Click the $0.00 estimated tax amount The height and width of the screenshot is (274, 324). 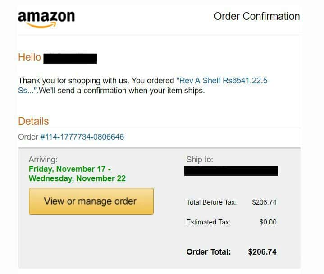coord(268,222)
